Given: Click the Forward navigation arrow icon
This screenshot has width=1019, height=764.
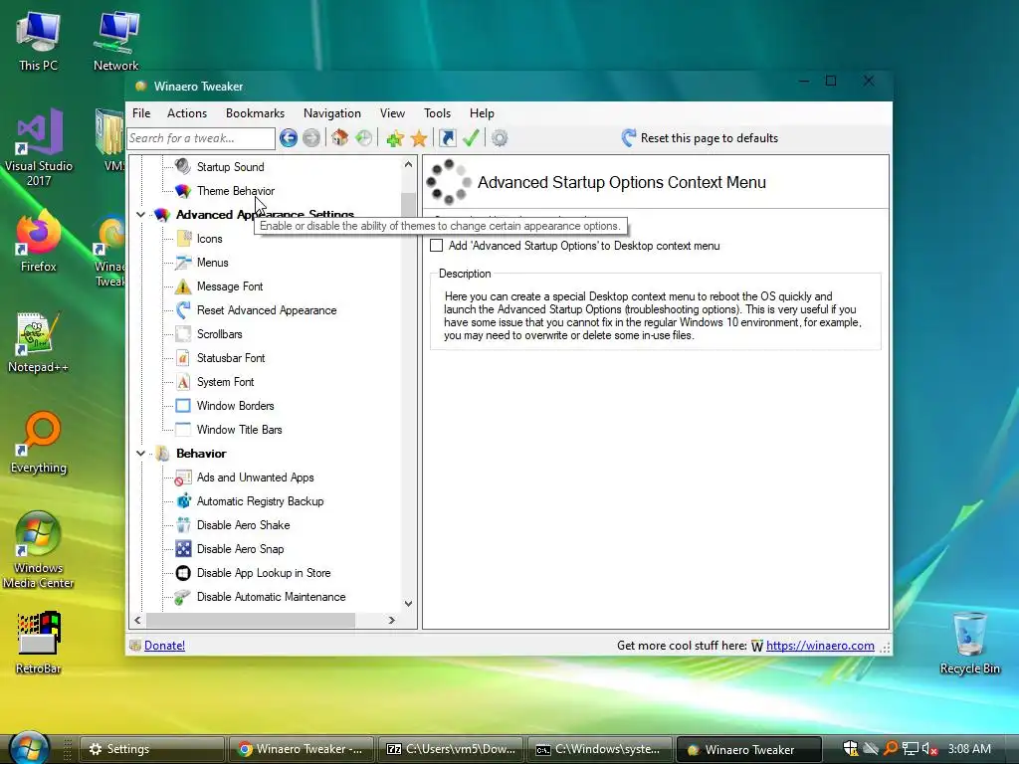Looking at the screenshot, I should [x=311, y=137].
